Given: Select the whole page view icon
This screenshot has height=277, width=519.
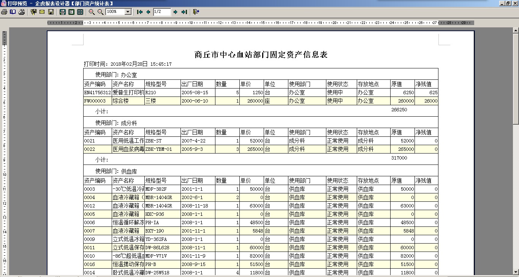Looking at the screenshot, I should (x=71, y=12).
